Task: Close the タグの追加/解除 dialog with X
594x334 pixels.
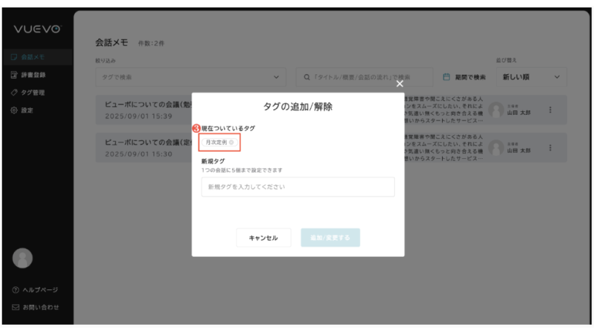Action: point(399,83)
